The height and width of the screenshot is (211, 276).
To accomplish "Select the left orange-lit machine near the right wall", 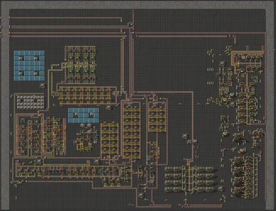I will pyautogui.click(x=255, y=134).
